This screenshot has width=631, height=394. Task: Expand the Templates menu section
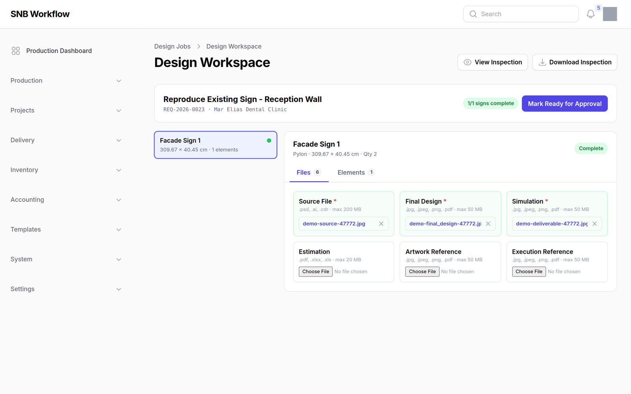point(66,229)
